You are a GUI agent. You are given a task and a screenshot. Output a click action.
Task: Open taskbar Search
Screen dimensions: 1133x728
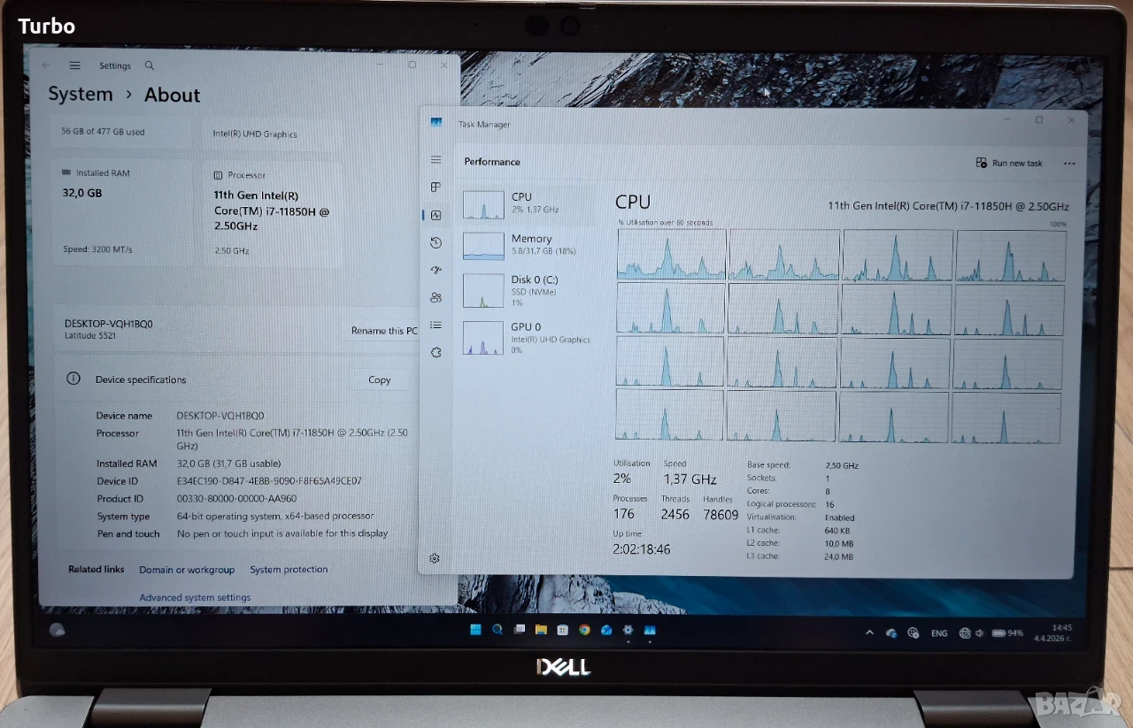[x=497, y=630]
